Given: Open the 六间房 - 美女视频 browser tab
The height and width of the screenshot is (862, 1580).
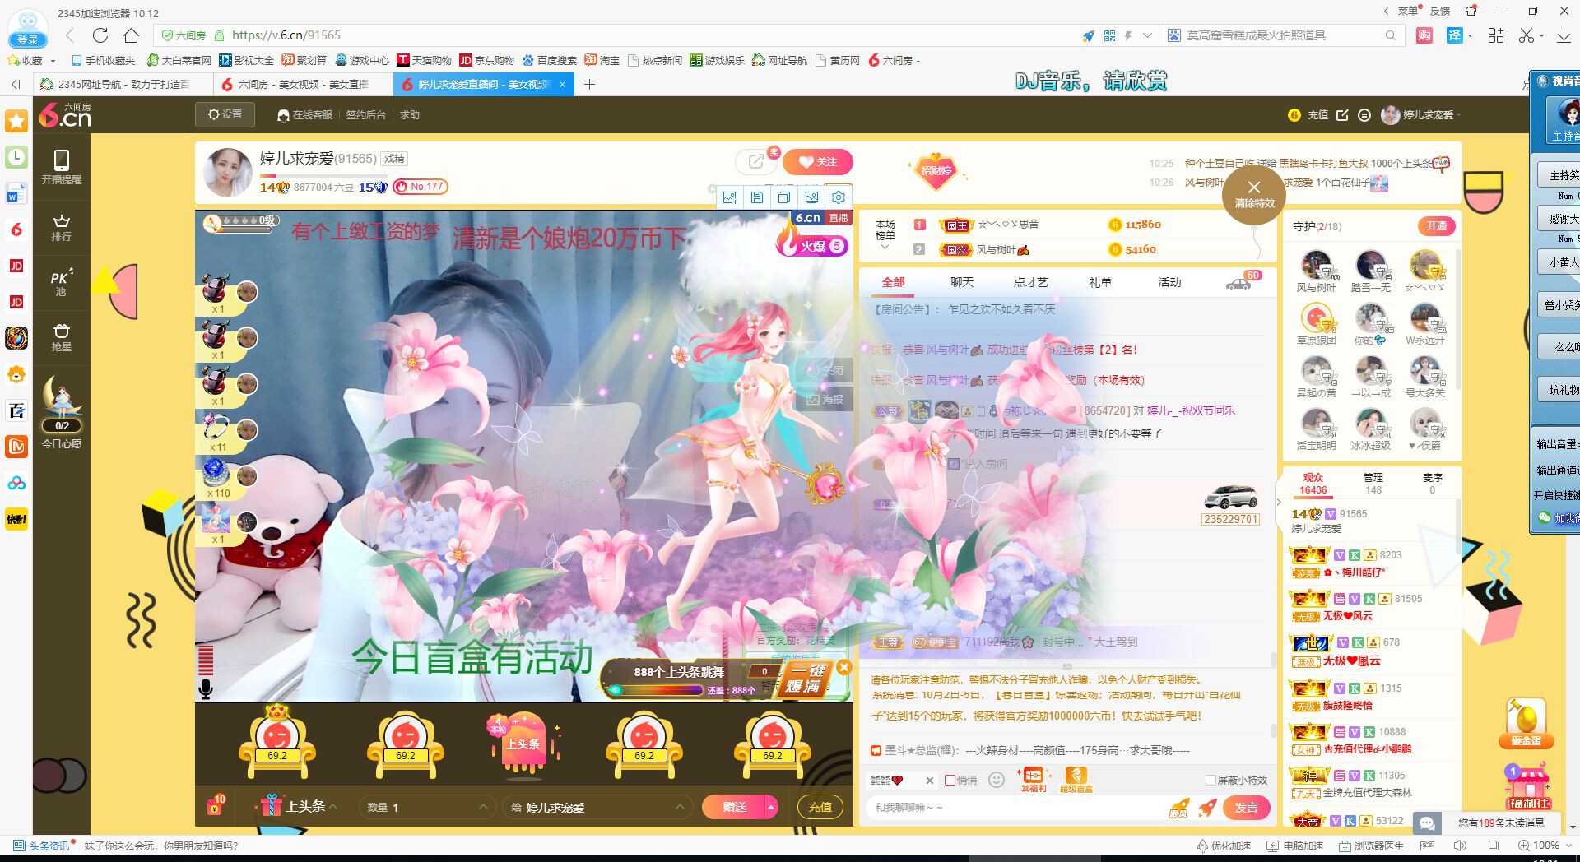Looking at the screenshot, I should pyautogui.click(x=303, y=84).
